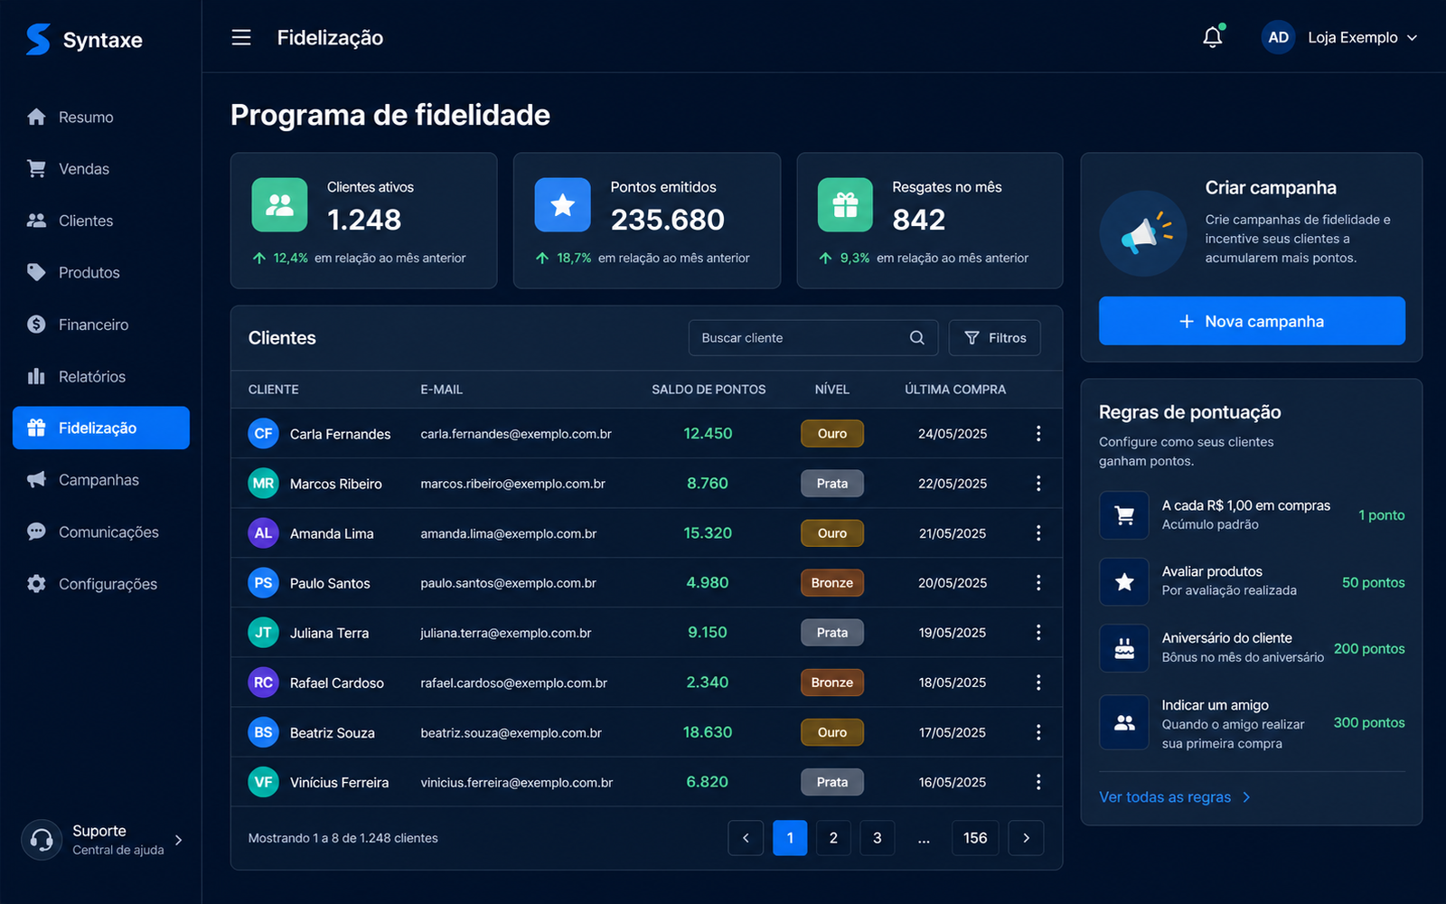Click the star icon for Avaliar produtos
The image size is (1446, 904).
point(1124,581)
